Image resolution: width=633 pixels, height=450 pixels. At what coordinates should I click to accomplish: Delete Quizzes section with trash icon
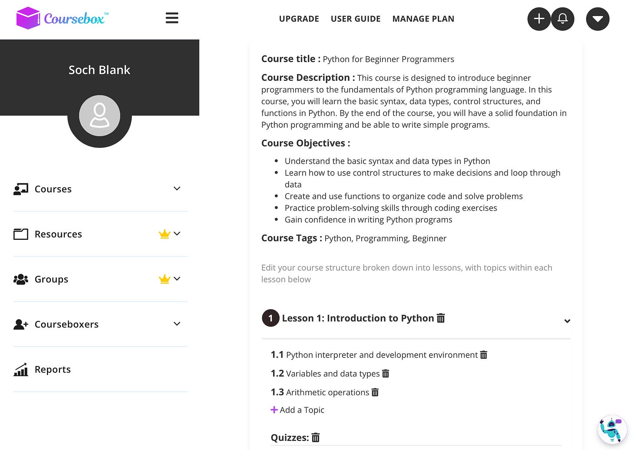(316, 437)
